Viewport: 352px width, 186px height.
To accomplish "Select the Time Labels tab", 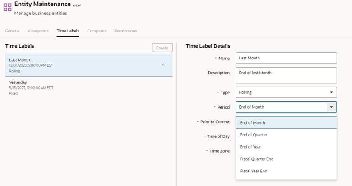I will point(68,31).
